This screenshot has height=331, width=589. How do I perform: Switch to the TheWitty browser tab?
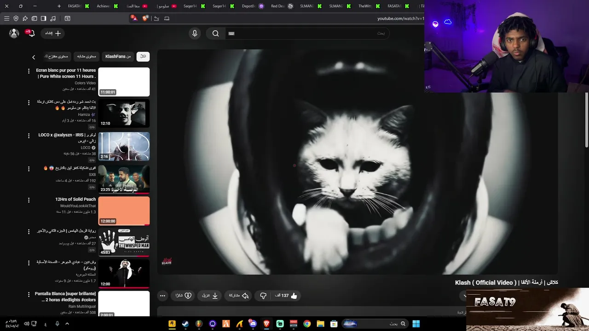click(369, 6)
